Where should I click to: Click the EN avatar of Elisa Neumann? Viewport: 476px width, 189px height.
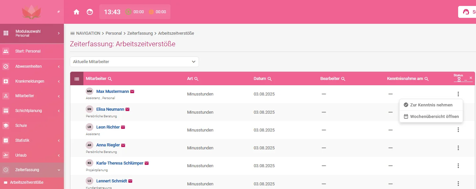coord(89,109)
